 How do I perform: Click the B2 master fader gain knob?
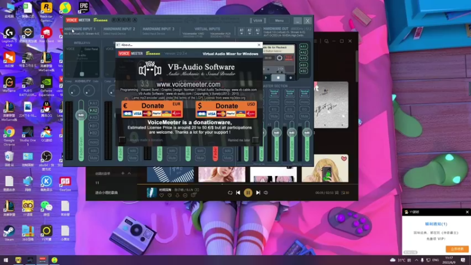pos(307,132)
